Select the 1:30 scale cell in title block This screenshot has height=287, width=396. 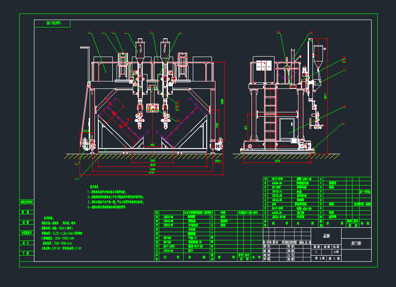[x=335, y=252]
